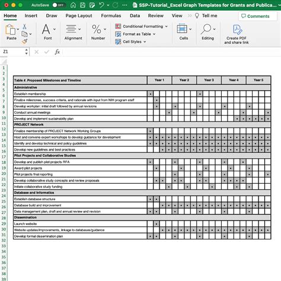Click the table title Proposed Milestones cell

pos(80,80)
